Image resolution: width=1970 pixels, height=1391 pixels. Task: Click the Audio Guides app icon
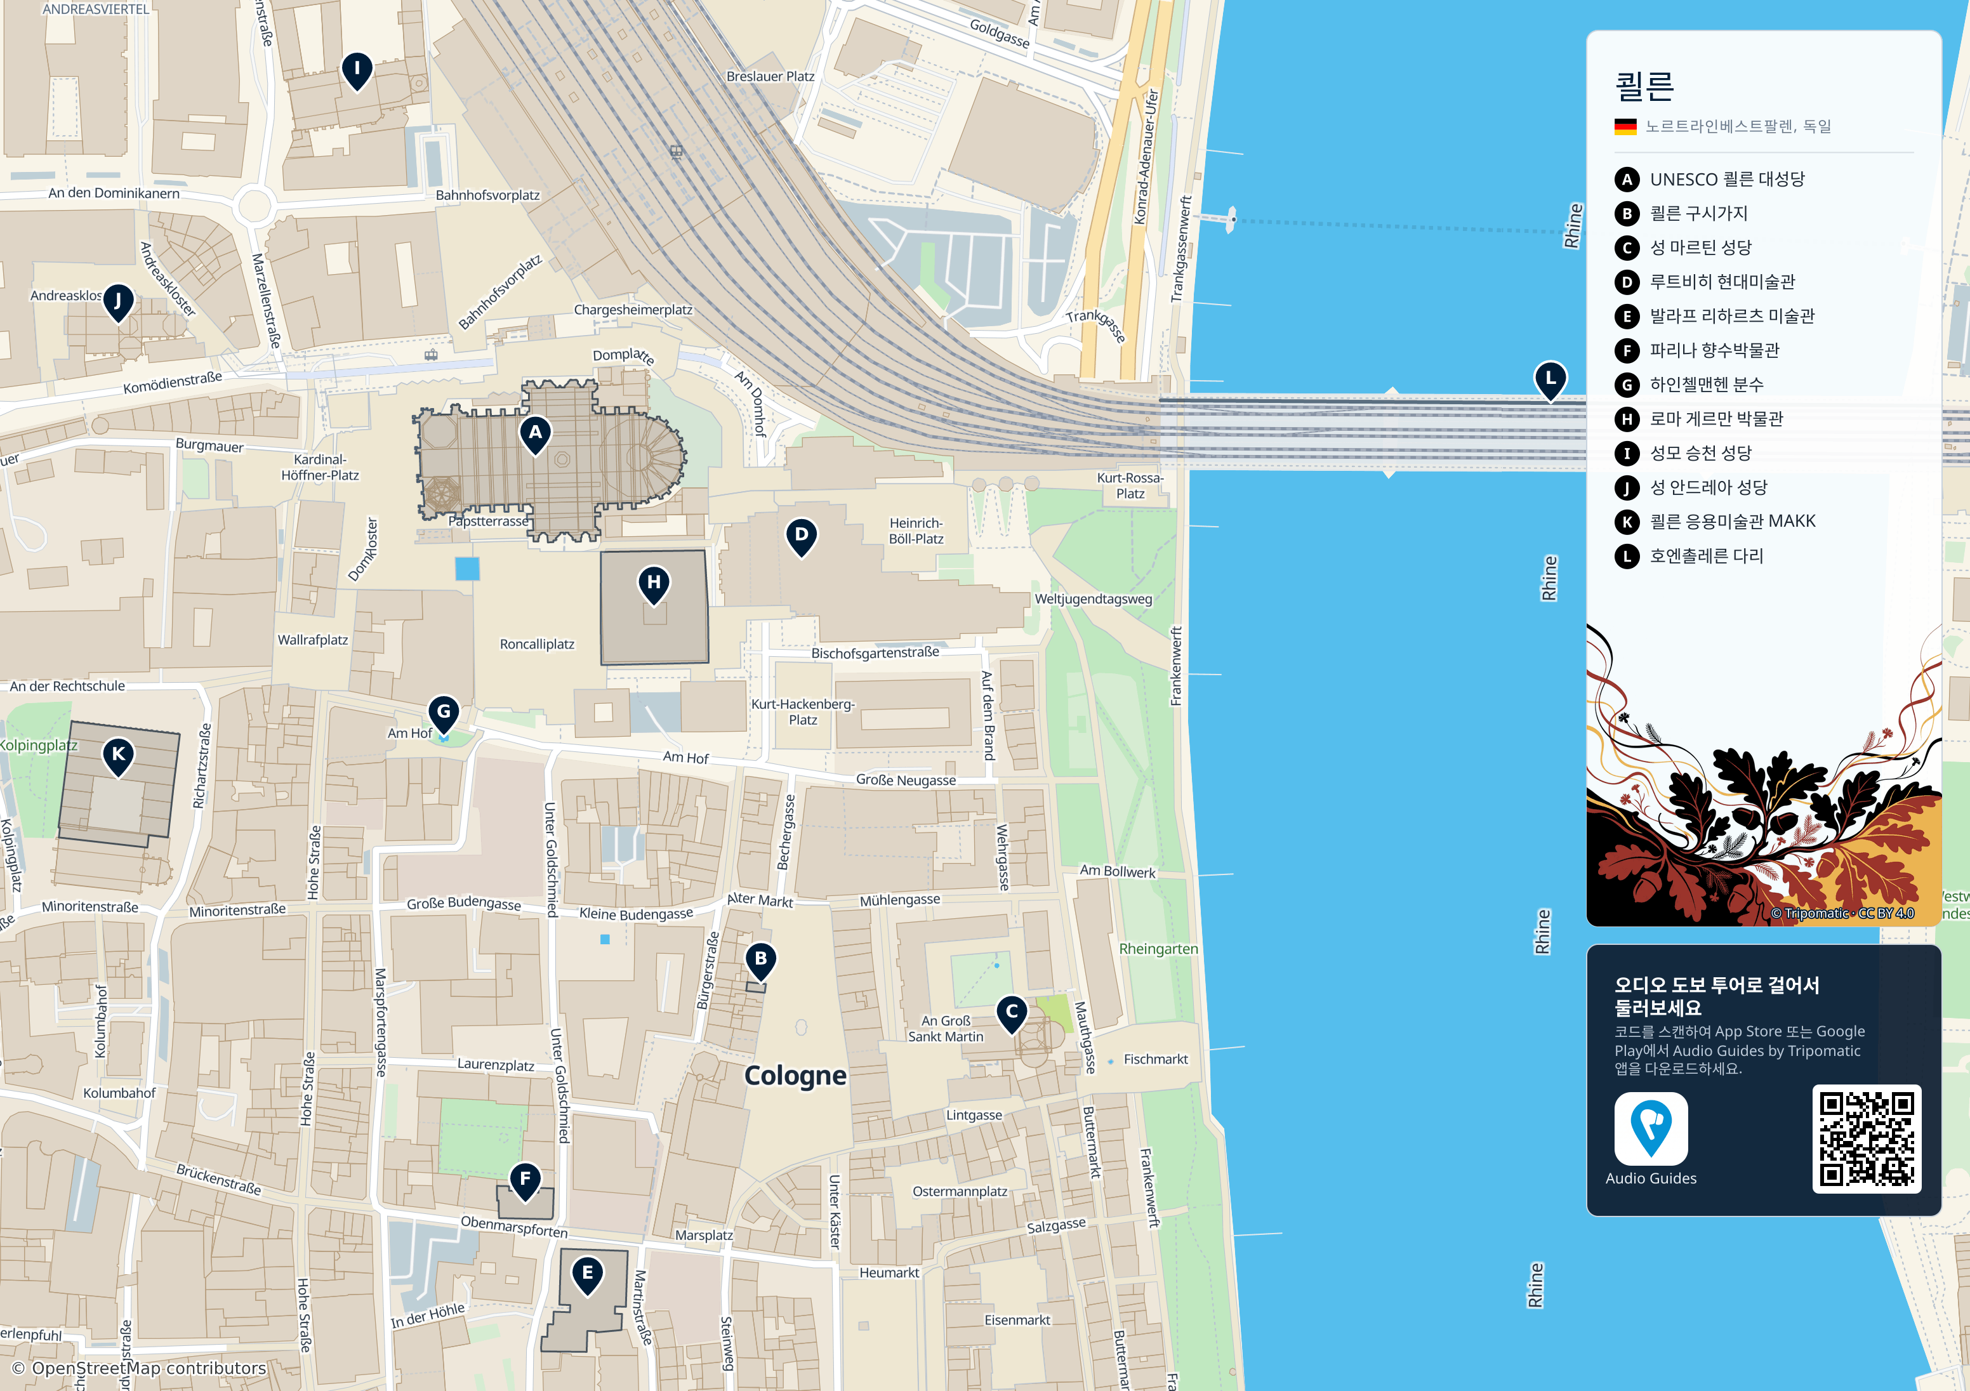[1651, 1128]
